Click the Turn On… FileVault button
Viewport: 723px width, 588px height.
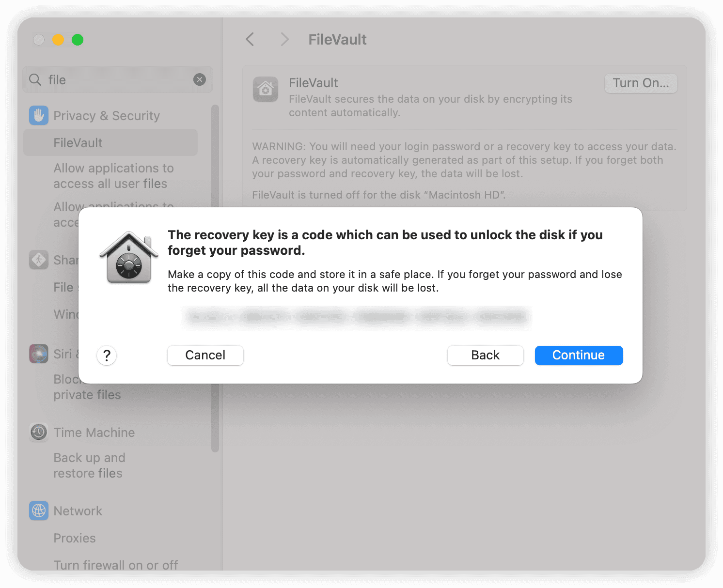(x=641, y=83)
